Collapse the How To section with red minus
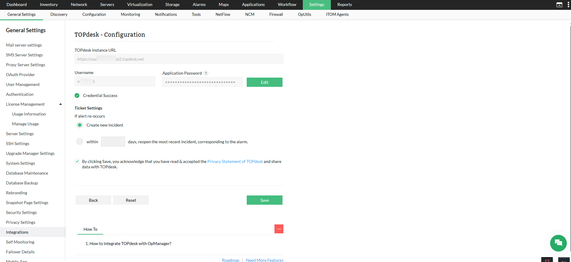The height and width of the screenshot is (262, 571). tap(279, 229)
